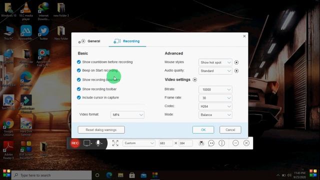Open the Codec H264 dropdown

tap(215, 106)
